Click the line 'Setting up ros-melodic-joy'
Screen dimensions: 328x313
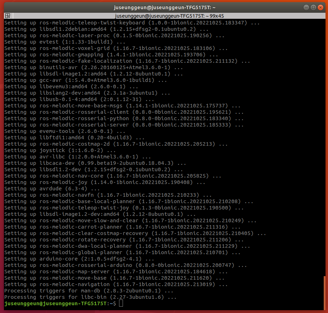tap(104, 182)
